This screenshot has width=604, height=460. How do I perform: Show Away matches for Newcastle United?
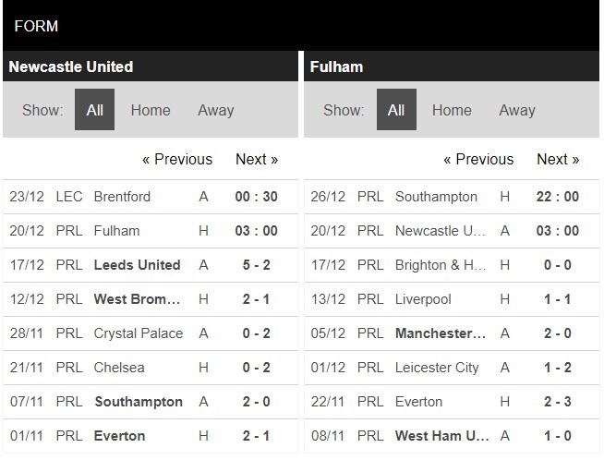pos(215,111)
